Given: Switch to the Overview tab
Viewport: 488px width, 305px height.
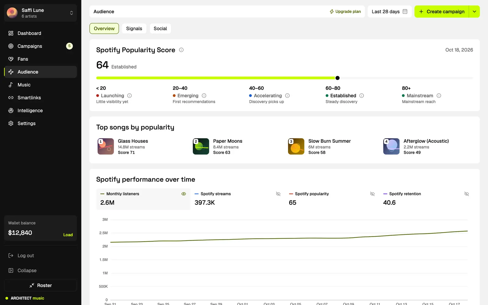Looking at the screenshot, I should click(x=104, y=28).
